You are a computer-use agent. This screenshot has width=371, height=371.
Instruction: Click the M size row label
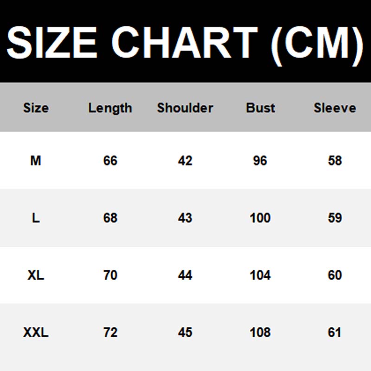tap(36, 161)
